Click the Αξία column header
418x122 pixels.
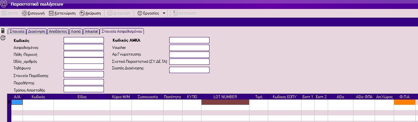[340, 97]
